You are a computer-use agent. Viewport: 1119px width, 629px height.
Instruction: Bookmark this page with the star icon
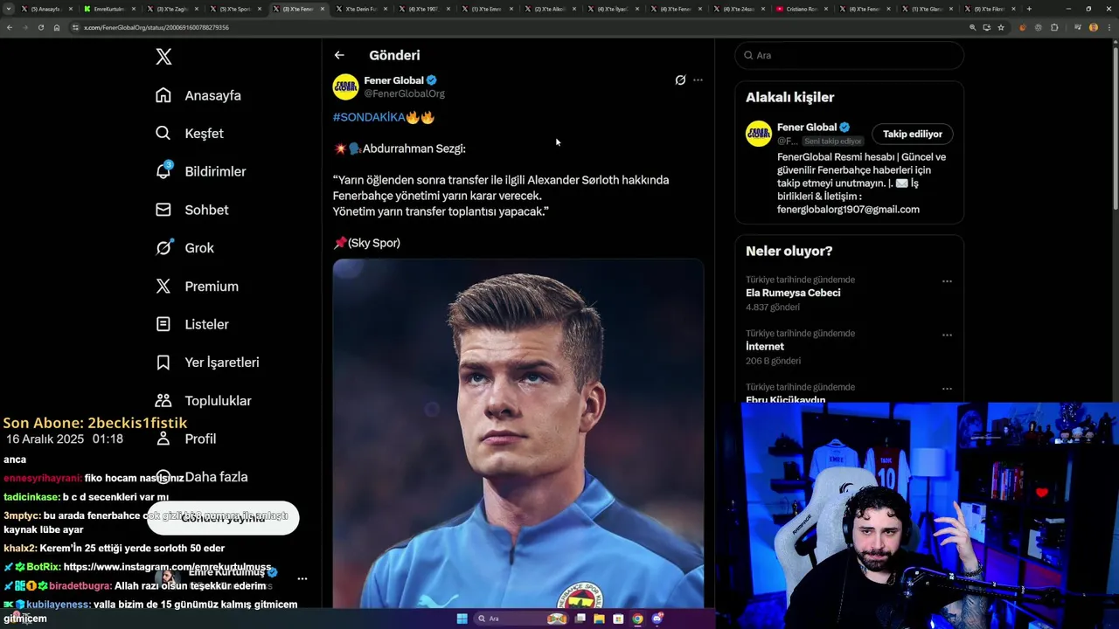pyautogui.click(x=1001, y=27)
